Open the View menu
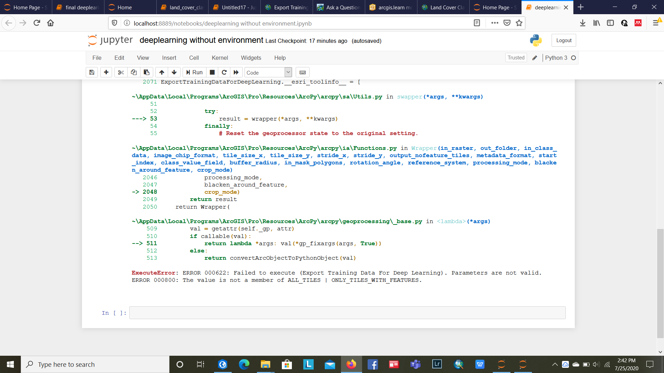Screen dimensions: 664x373 (143, 58)
